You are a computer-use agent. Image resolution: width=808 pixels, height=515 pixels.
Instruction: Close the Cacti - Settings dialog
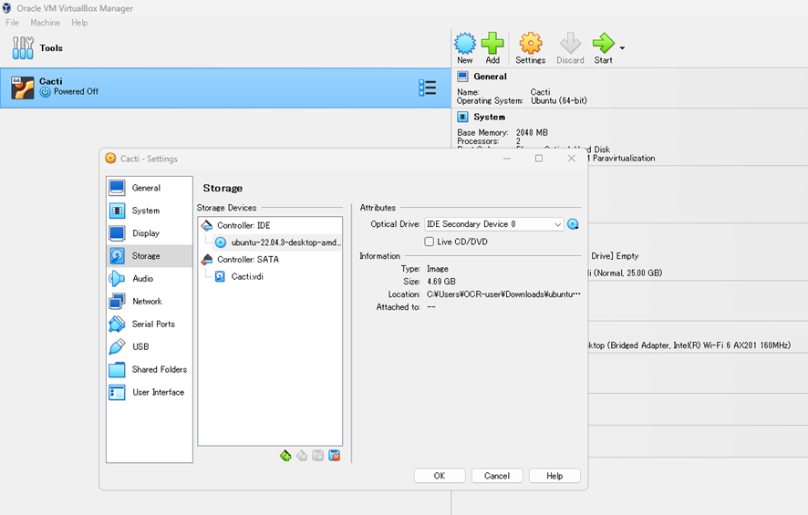point(571,159)
